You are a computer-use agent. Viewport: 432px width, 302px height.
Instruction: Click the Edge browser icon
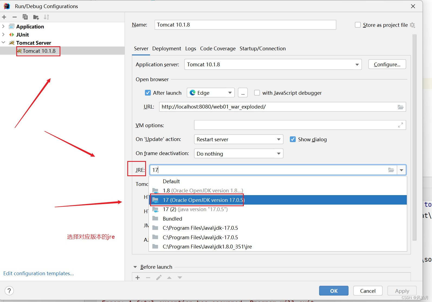193,93
